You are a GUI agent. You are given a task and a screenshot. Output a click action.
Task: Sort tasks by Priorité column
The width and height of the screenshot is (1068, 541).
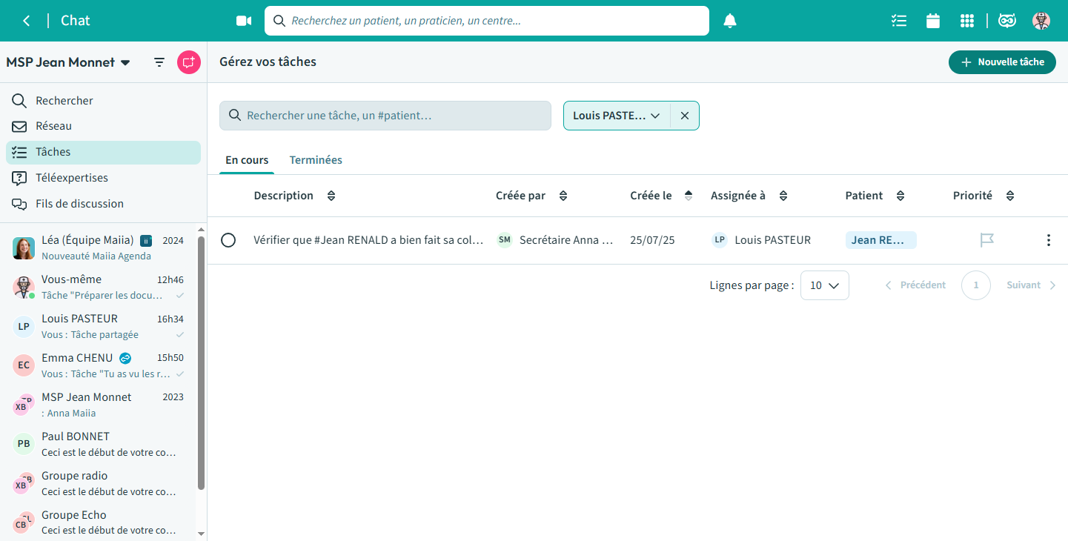1009,196
